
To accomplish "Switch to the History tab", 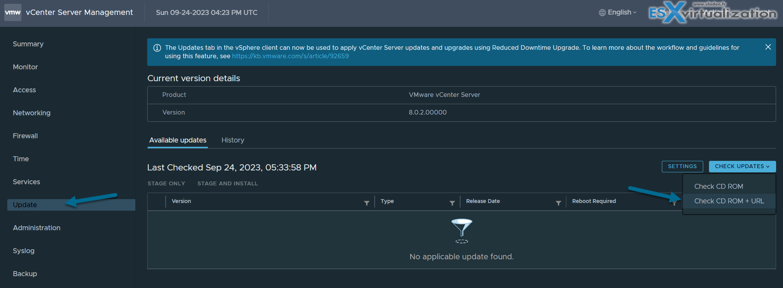I will 233,140.
